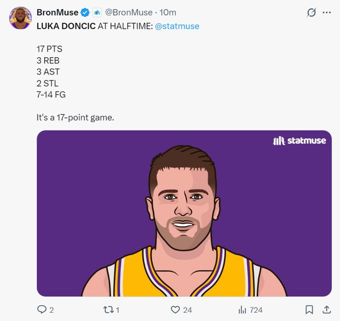Click the view analytics bar chart icon
Image resolution: width=340 pixels, height=321 pixels.
242,310
